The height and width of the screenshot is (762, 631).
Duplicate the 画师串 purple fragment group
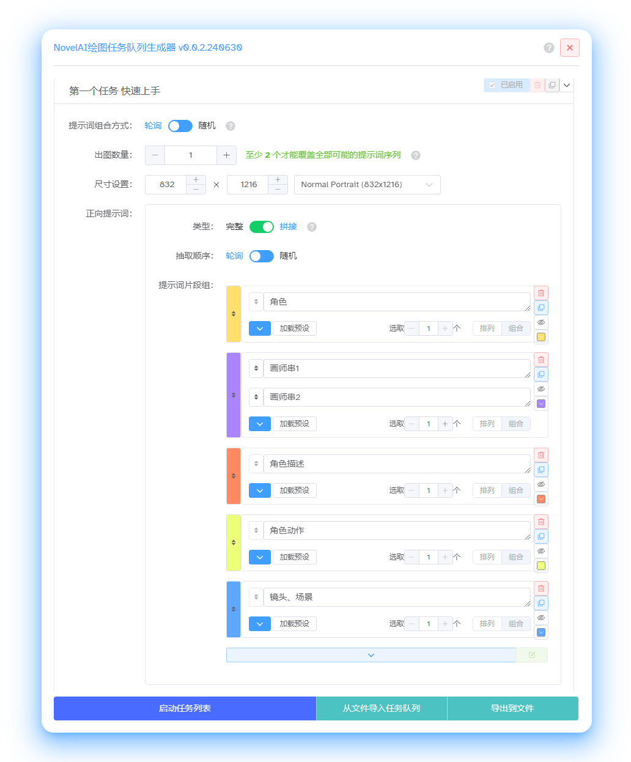541,374
